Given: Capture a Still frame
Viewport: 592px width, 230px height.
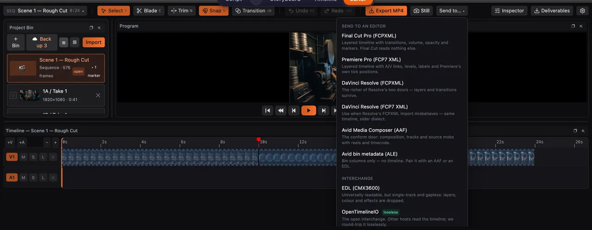Looking at the screenshot, I should click(x=421, y=11).
